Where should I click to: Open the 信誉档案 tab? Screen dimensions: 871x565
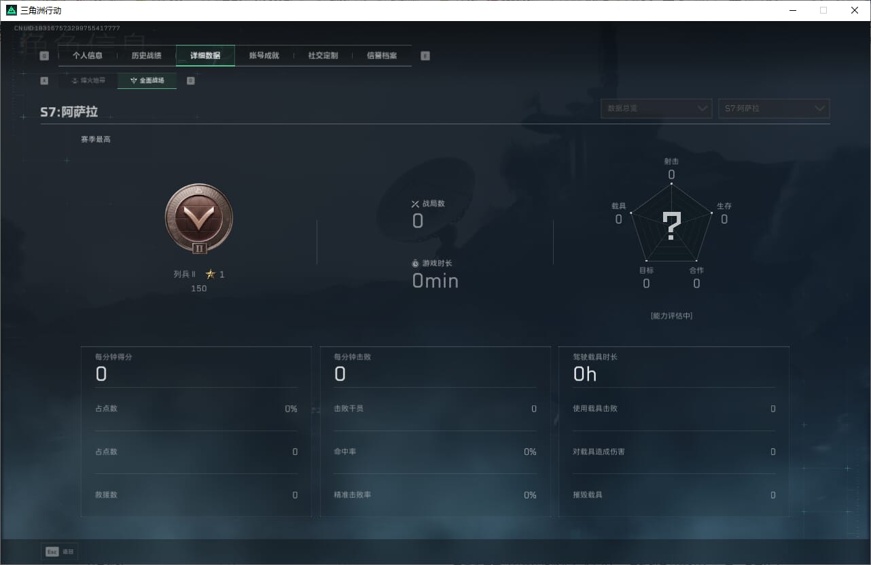382,56
